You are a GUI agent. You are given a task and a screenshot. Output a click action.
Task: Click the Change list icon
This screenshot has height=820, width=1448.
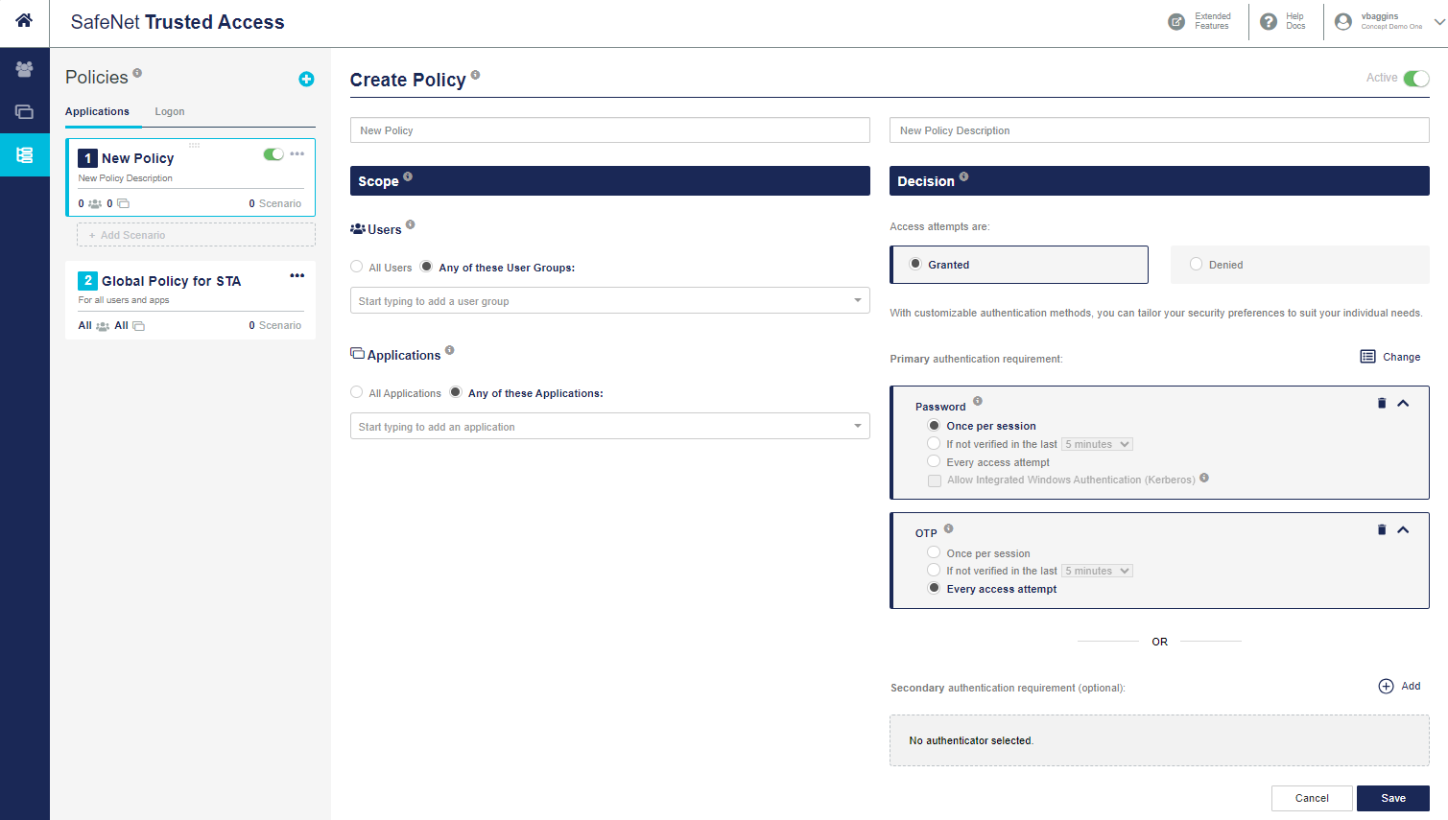pos(1367,357)
